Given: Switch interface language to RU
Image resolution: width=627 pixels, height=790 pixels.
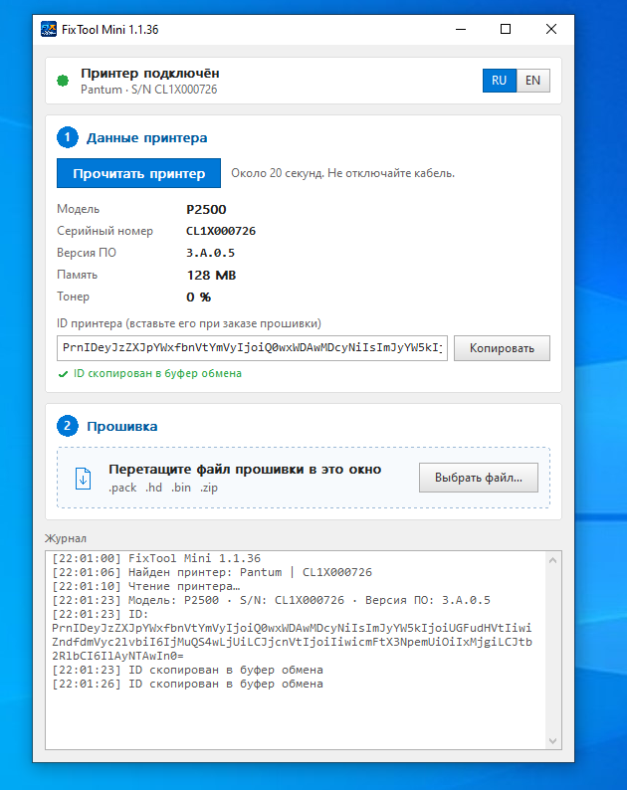Looking at the screenshot, I should (499, 81).
